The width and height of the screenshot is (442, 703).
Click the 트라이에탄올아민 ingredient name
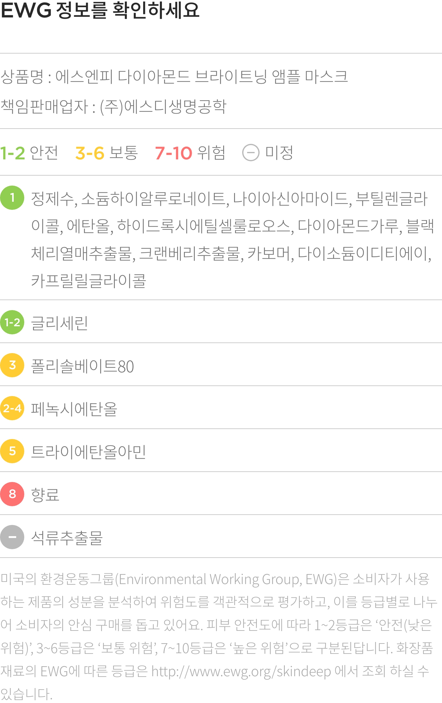89,452
